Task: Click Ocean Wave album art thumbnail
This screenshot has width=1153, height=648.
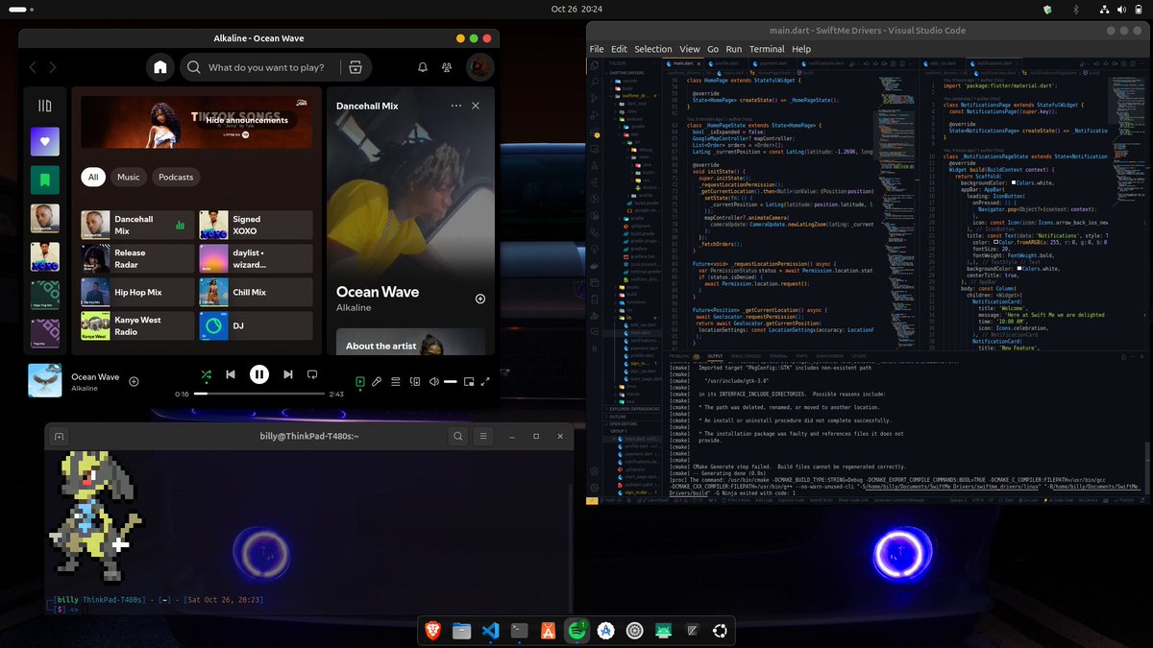Action: [45, 381]
